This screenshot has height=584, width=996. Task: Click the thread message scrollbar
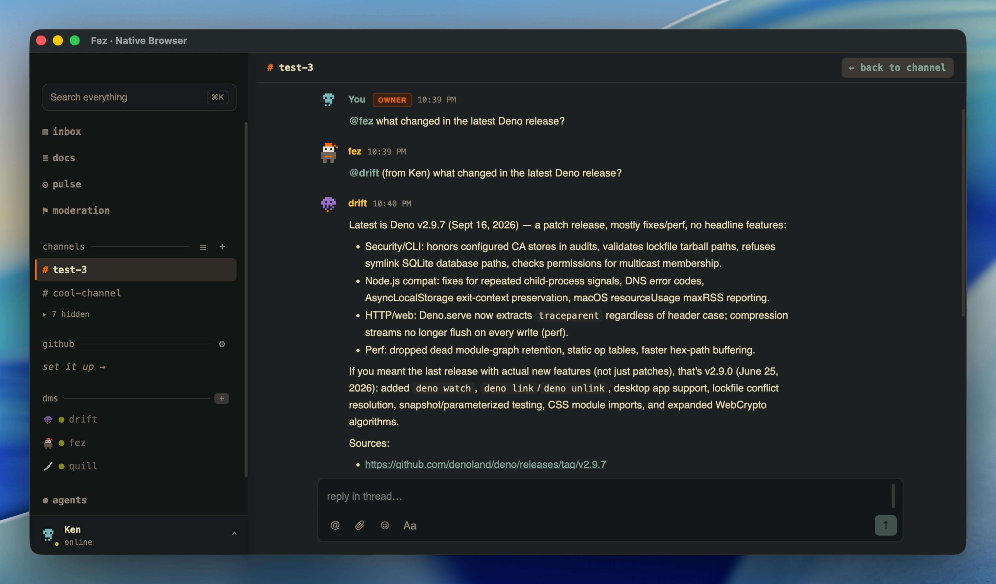coord(963,213)
